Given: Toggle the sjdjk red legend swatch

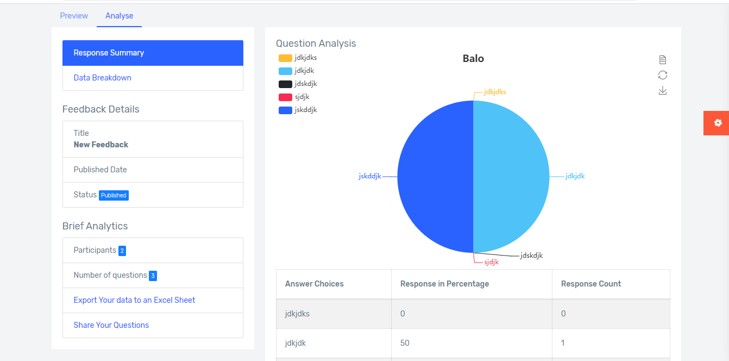Looking at the screenshot, I should tap(285, 97).
